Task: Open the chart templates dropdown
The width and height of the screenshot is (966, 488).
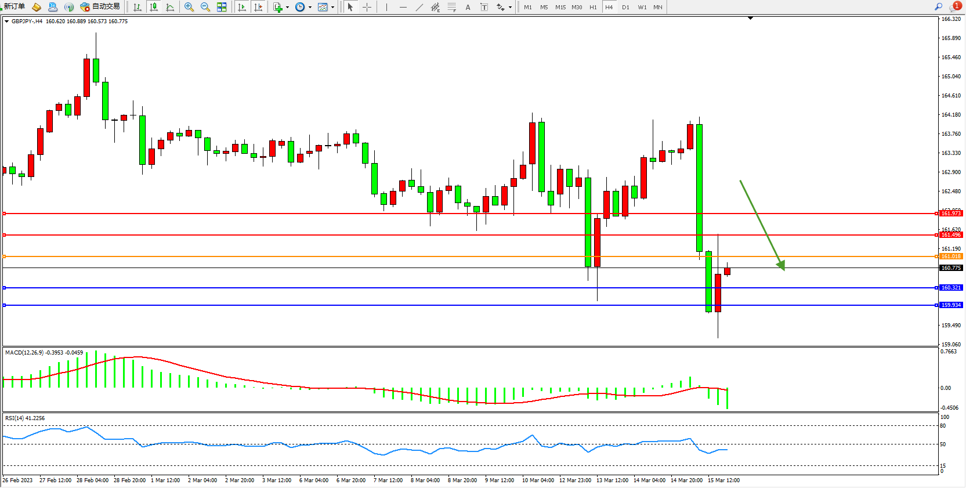Action: (x=332, y=8)
